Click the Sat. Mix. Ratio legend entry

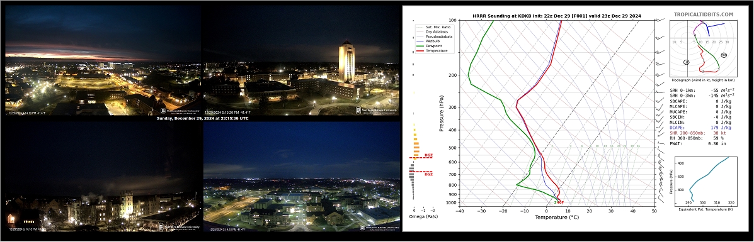433,27
